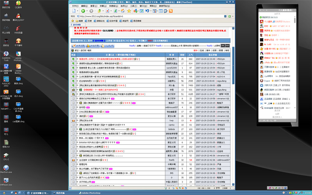This screenshot has width=312, height=195.
Task: Expand the address bar history dropdown
Action: coord(225,16)
